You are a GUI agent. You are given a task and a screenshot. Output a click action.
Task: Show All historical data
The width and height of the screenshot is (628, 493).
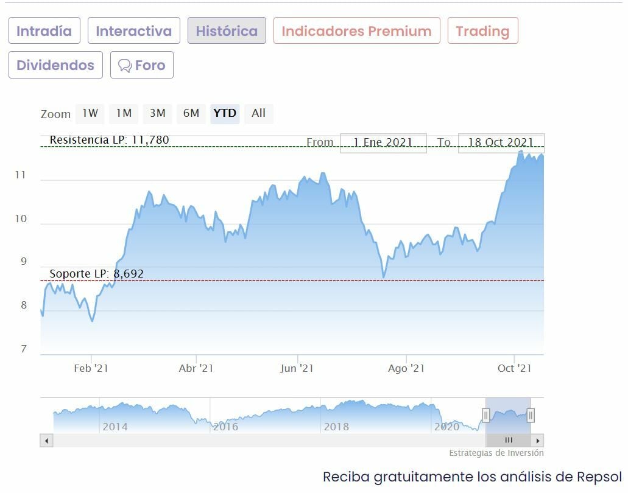(259, 113)
